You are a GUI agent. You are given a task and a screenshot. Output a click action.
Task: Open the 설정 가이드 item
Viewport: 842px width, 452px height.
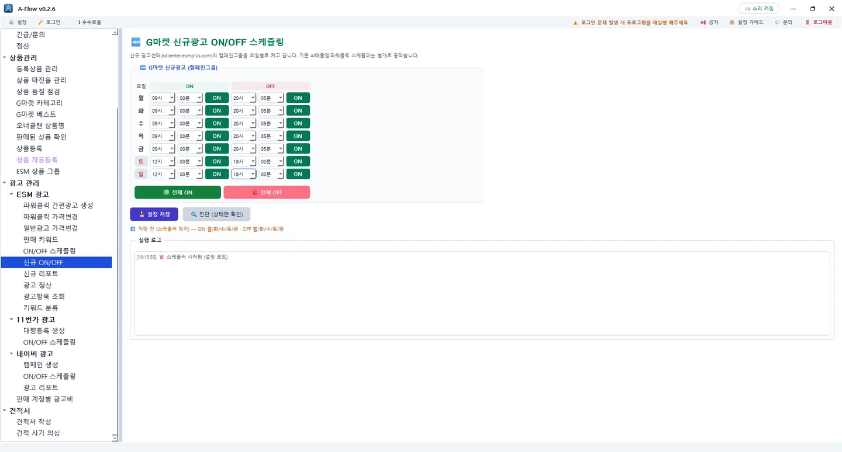point(747,22)
